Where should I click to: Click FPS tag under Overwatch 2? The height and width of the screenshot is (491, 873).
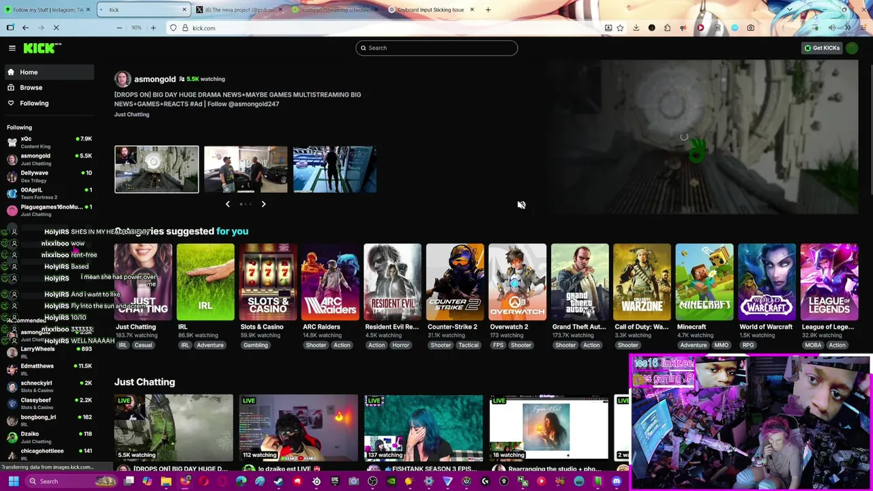coord(498,345)
